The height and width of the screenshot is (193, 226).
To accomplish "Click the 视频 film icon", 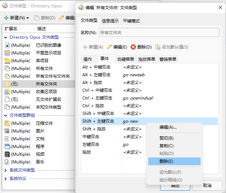I will click(7, 154).
